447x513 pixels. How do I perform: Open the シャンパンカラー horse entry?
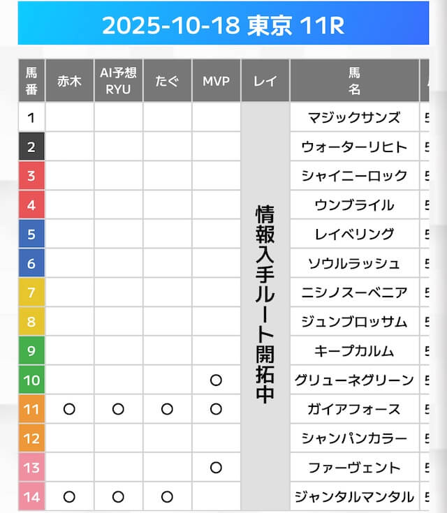pos(354,438)
